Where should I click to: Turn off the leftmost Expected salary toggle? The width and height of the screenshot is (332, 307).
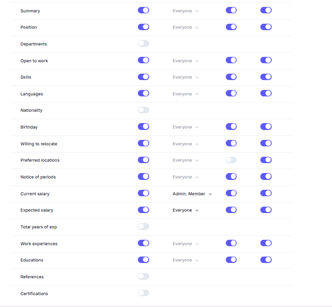point(143,210)
